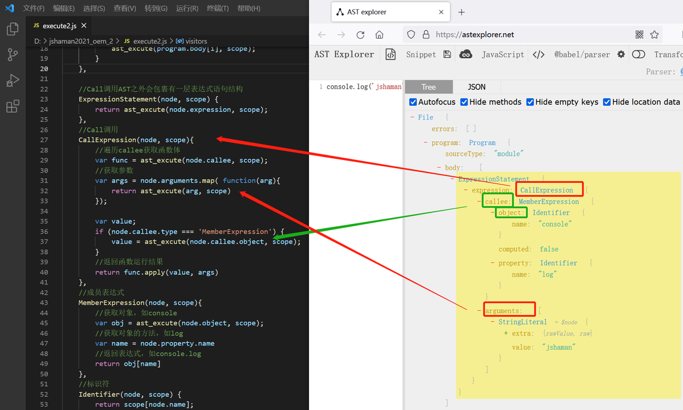Open the 终端(T) menu
Image resolution: width=683 pixels, height=410 pixels.
pyautogui.click(x=217, y=9)
